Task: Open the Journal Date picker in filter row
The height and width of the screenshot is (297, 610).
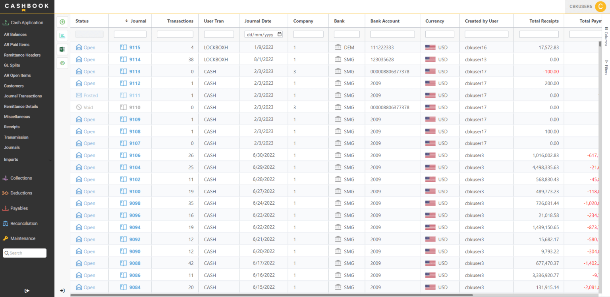Action: point(279,34)
